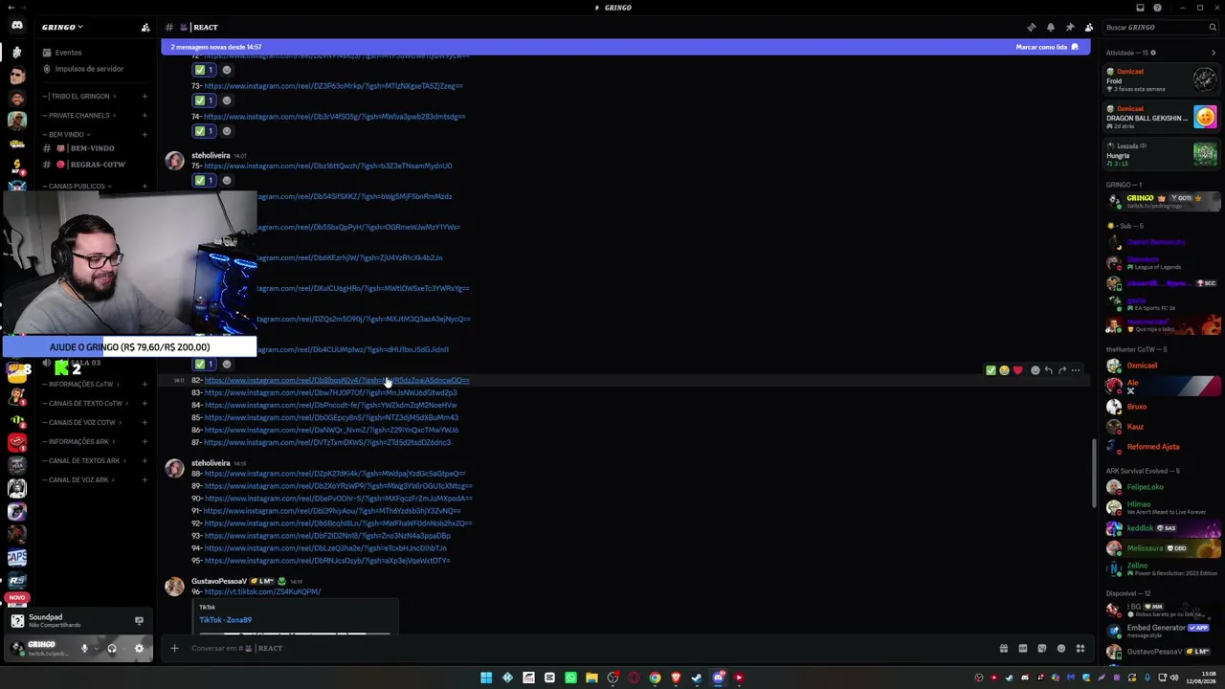Collapse CANAL DE VOZ ARK category
1225x689 pixels.
[x=78, y=479]
